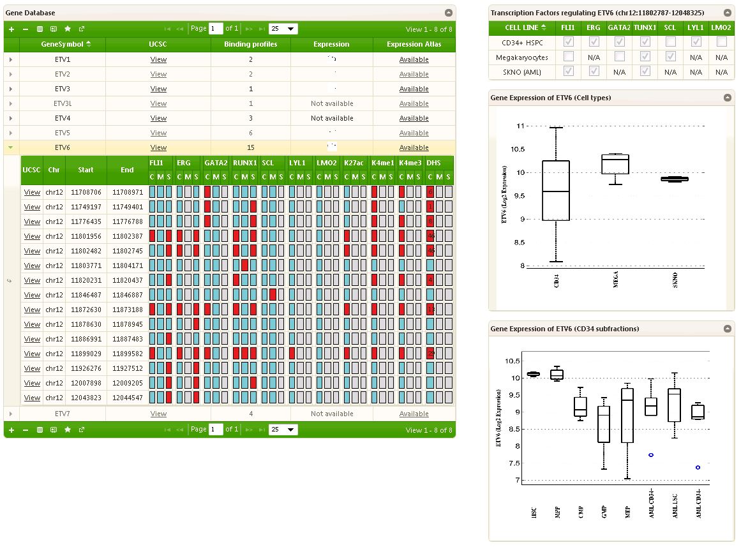Toggle the ERG checkbox for SKNO (AML)
The width and height of the screenshot is (741, 547).
(594, 71)
